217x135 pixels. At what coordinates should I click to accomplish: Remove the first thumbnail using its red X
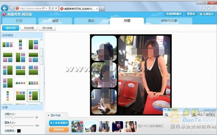click(81, 122)
